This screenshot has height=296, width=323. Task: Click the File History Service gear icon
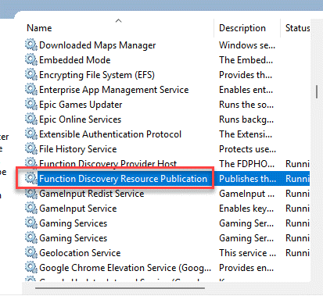point(31,148)
